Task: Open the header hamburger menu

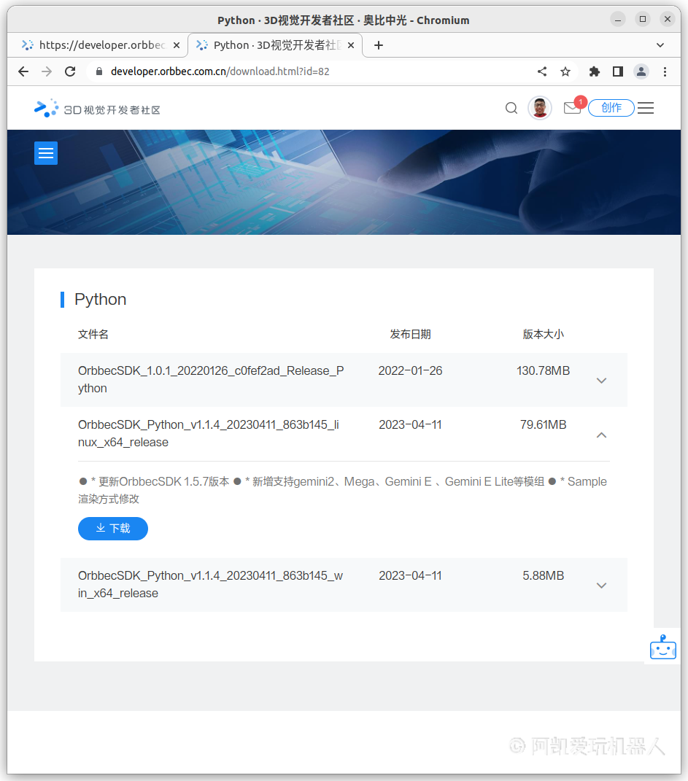Action: pyautogui.click(x=646, y=108)
